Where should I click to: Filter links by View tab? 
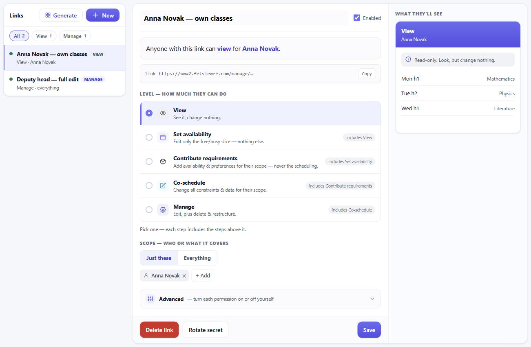[44, 36]
